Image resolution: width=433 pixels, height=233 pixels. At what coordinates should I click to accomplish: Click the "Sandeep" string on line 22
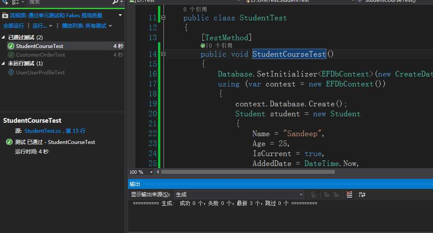click(302, 134)
